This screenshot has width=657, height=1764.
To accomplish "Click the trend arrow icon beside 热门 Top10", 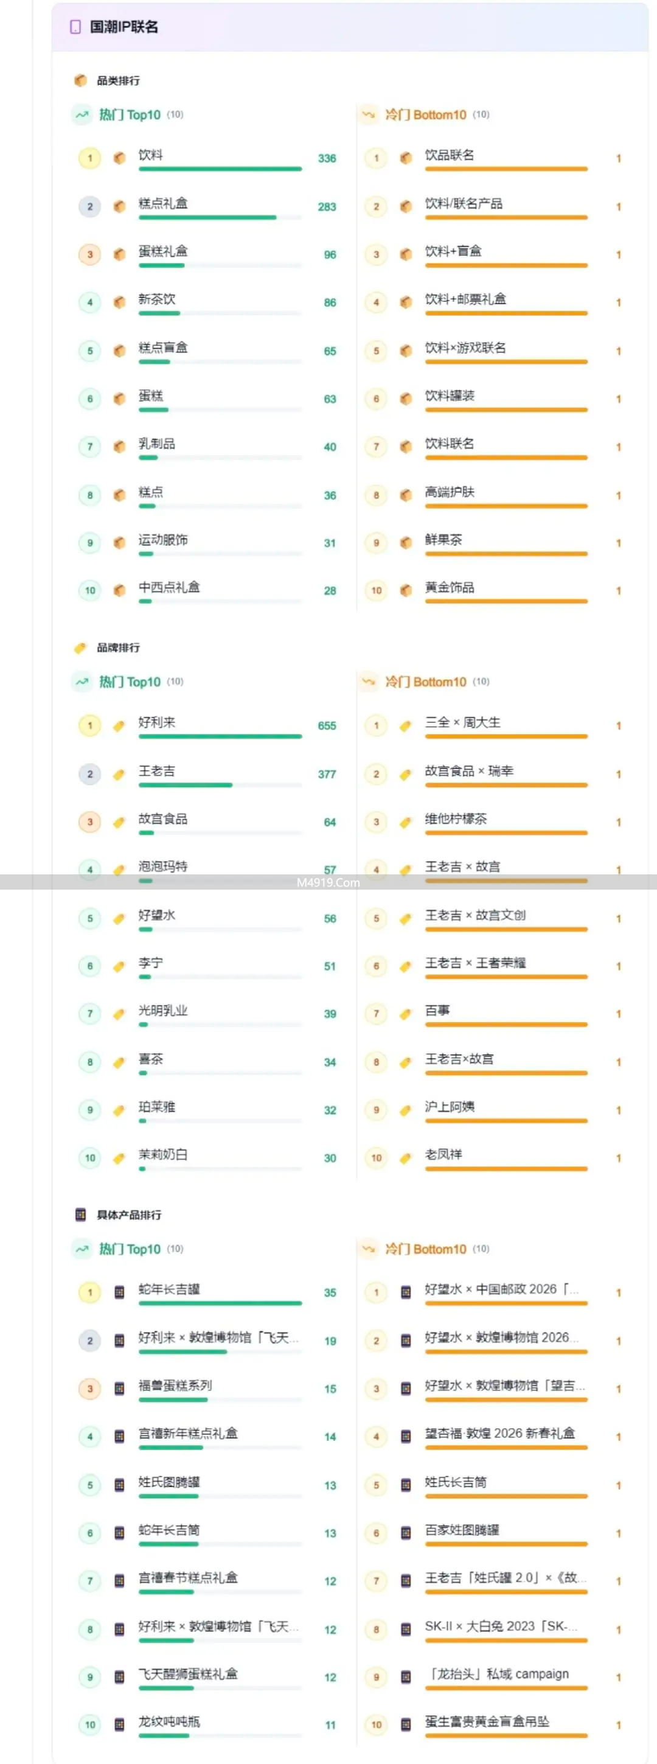I will (82, 115).
